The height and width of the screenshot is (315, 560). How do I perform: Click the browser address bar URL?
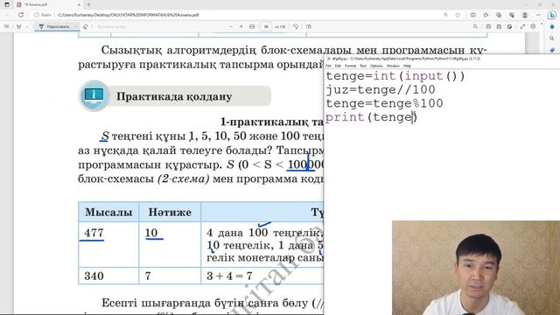pyautogui.click(x=129, y=15)
